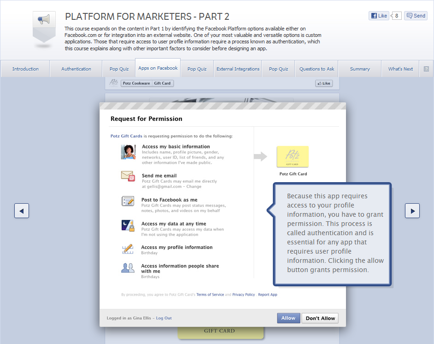The height and width of the screenshot is (344, 434).
Task: Open the Privacy Policy link
Action: point(244,294)
